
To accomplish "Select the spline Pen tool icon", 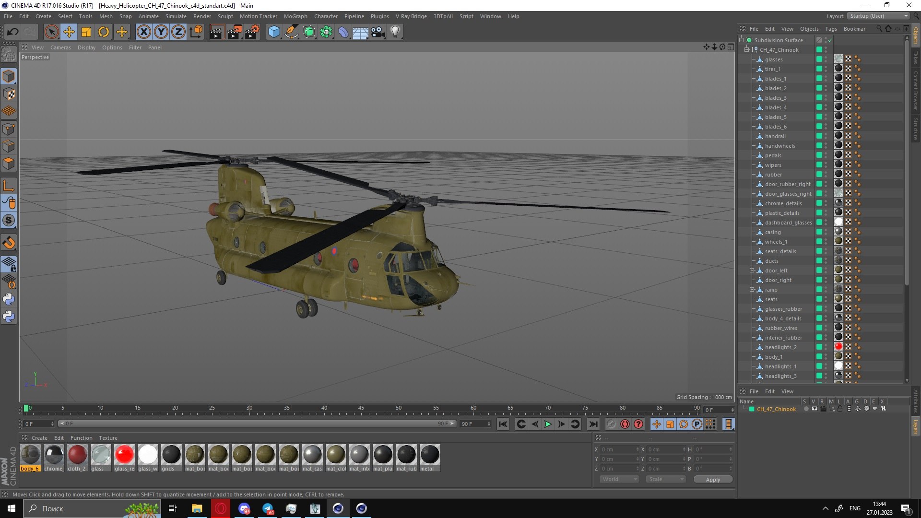I will tap(291, 32).
